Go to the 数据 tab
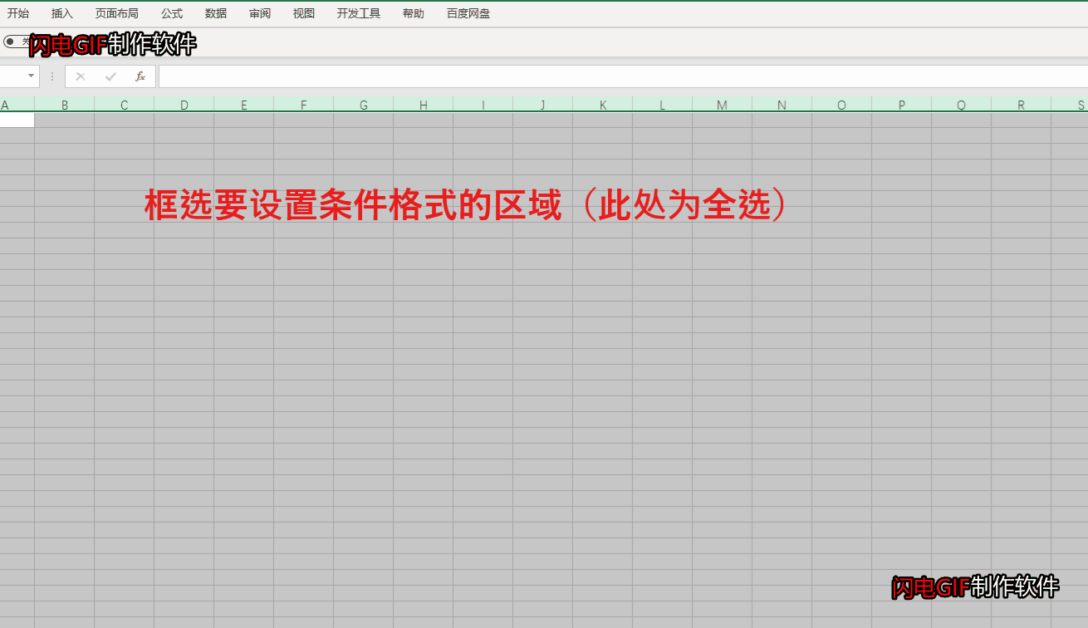 click(216, 13)
